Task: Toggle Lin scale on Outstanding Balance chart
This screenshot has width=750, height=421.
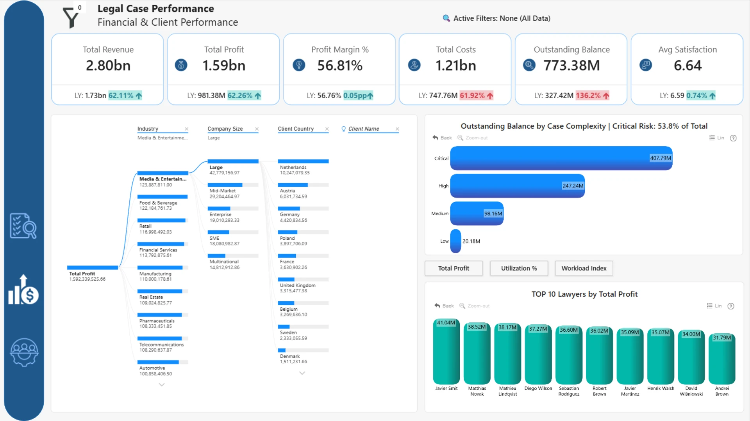Action: (717, 138)
